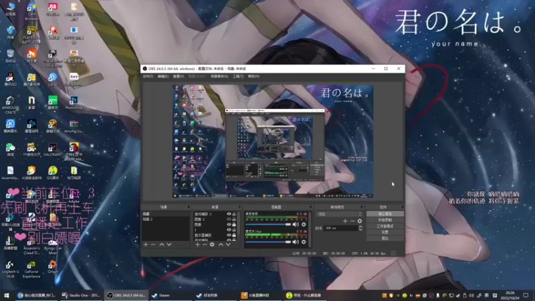Add scene transition plus icon
Viewport: 535px width, 301px height.
point(345,221)
